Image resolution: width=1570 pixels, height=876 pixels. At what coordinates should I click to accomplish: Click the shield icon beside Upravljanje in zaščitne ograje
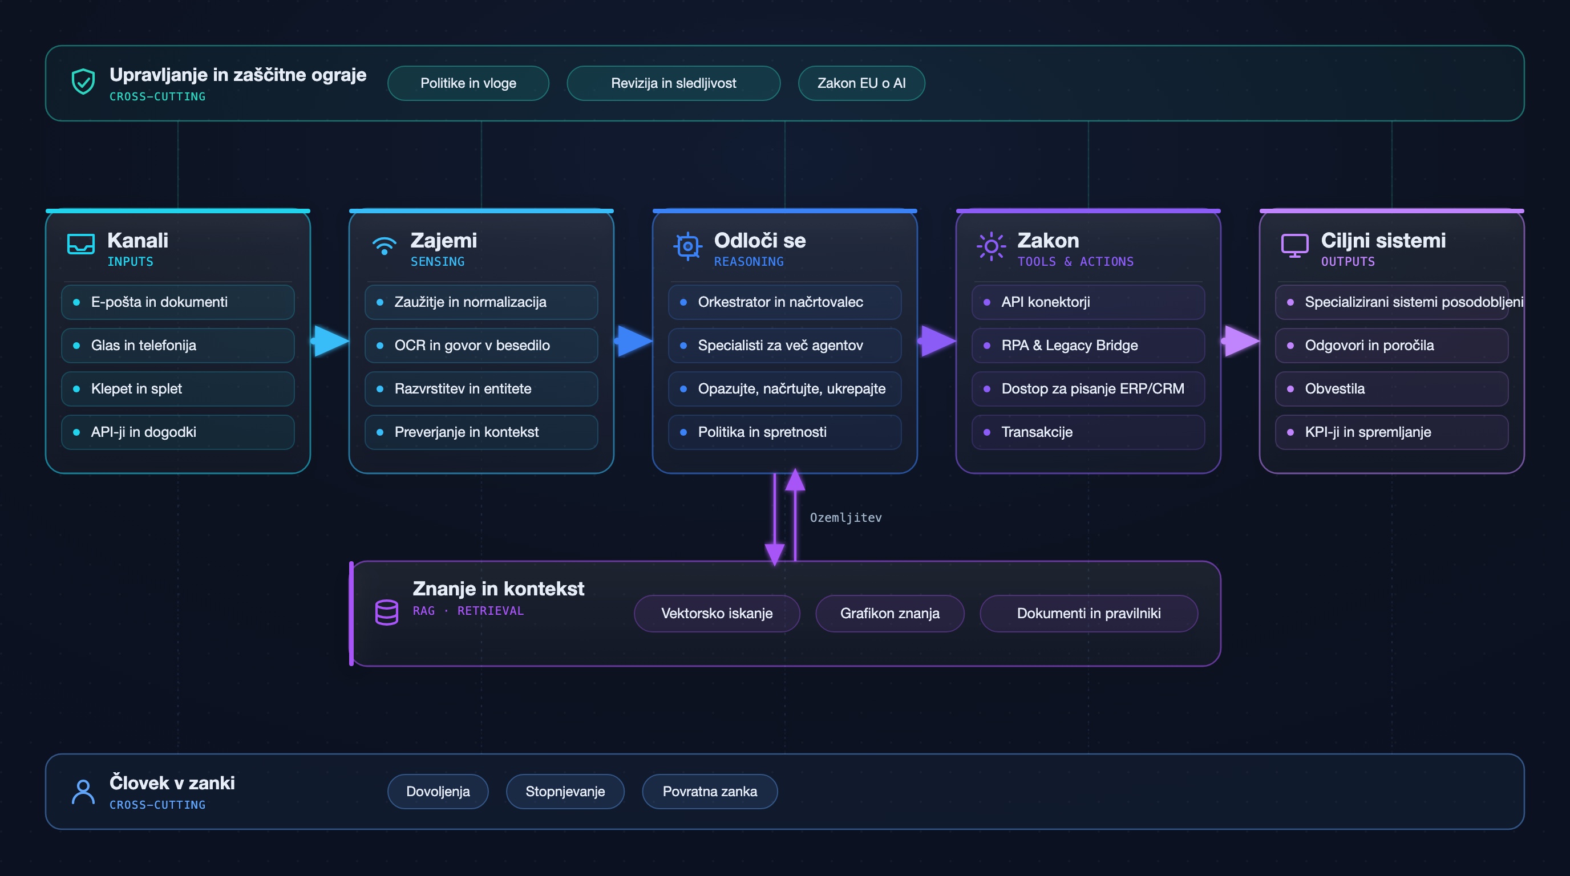pyautogui.click(x=83, y=82)
